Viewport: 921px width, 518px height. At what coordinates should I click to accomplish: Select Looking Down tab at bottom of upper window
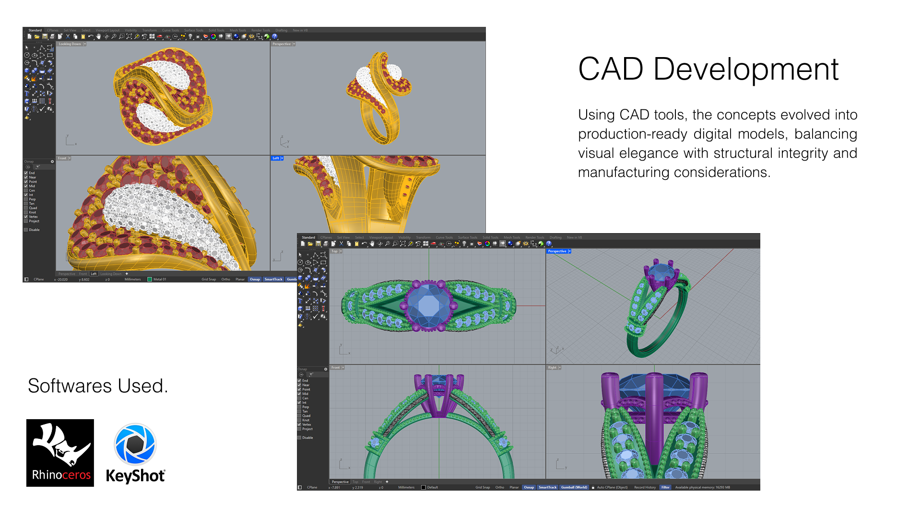[111, 274]
